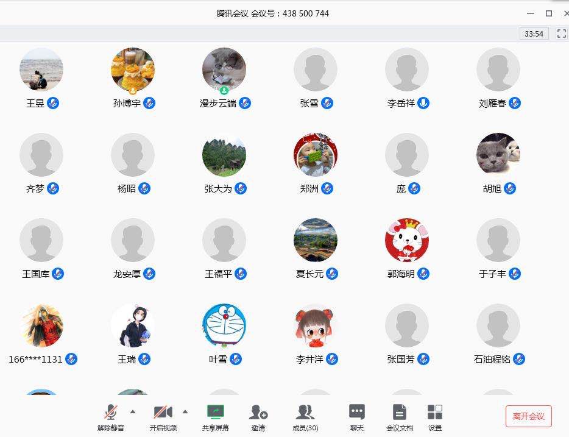Unmute your microphone (解除静音)

tap(111, 413)
